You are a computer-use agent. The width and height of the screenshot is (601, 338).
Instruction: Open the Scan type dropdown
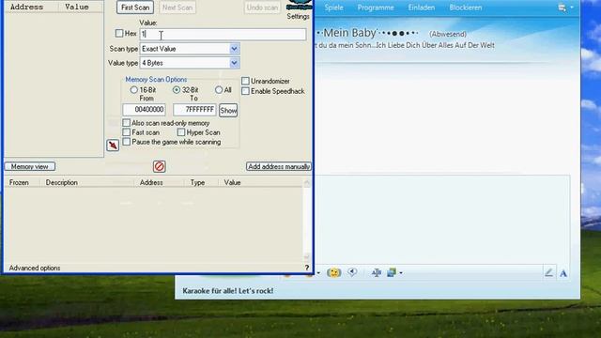[234, 49]
